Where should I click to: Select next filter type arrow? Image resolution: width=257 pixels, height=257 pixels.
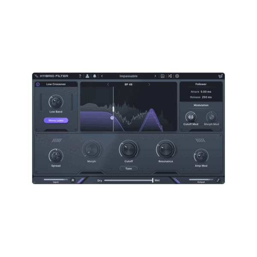pos(149,84)
